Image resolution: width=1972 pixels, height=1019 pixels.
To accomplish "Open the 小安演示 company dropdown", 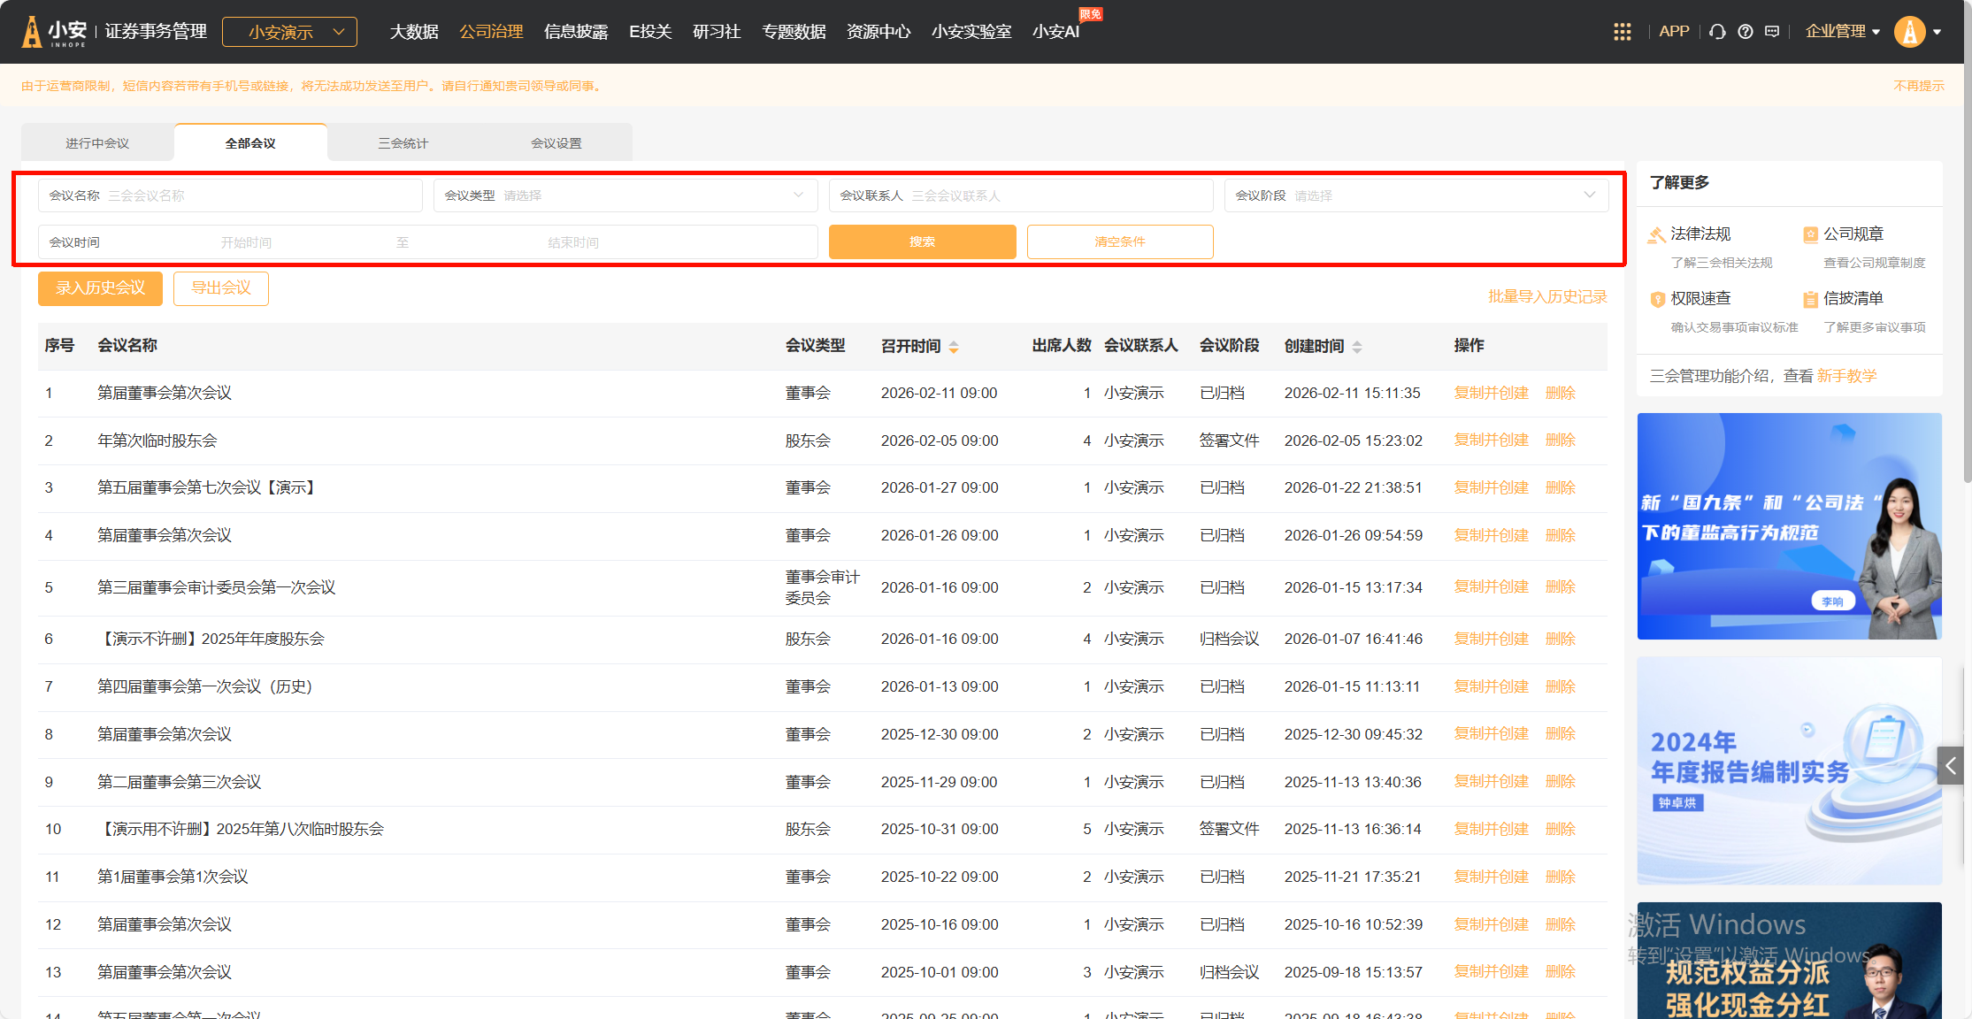I will tap(289, 32).
